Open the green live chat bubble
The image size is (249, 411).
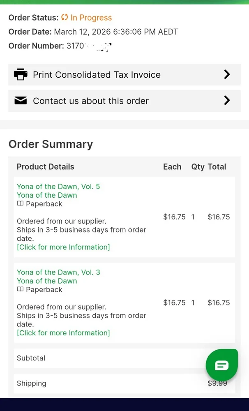point(221,365)
